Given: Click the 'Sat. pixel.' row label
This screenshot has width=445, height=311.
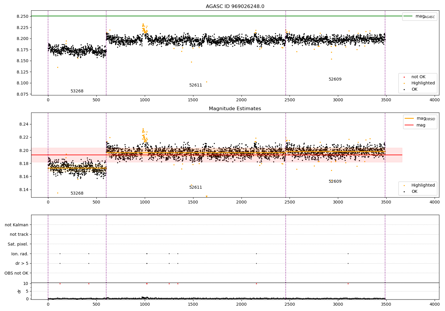Looking at the screenshot, I should click(x=18, y=244).
